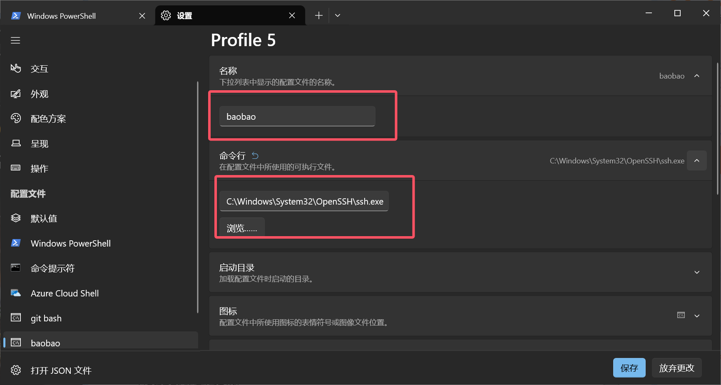Reset the 命令行 value with the revert arrow
721x385 pixels.
pos(255,156)
